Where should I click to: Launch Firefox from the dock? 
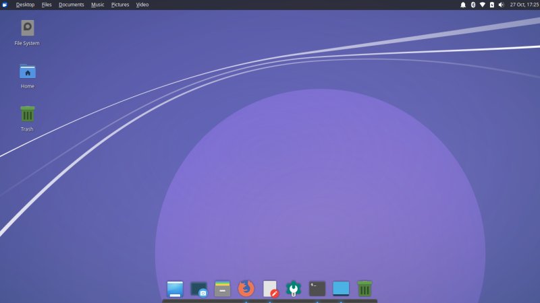coord(246,289)
